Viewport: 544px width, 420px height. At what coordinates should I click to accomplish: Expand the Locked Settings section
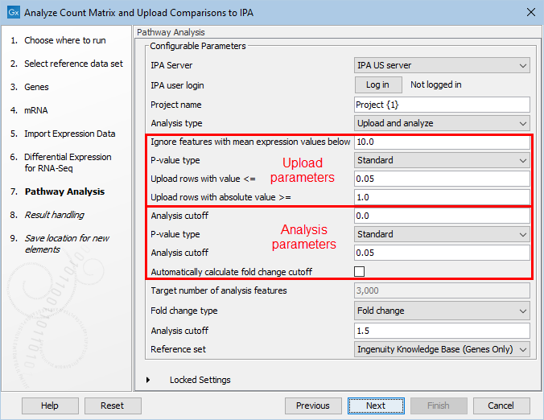tap(149, 380)
